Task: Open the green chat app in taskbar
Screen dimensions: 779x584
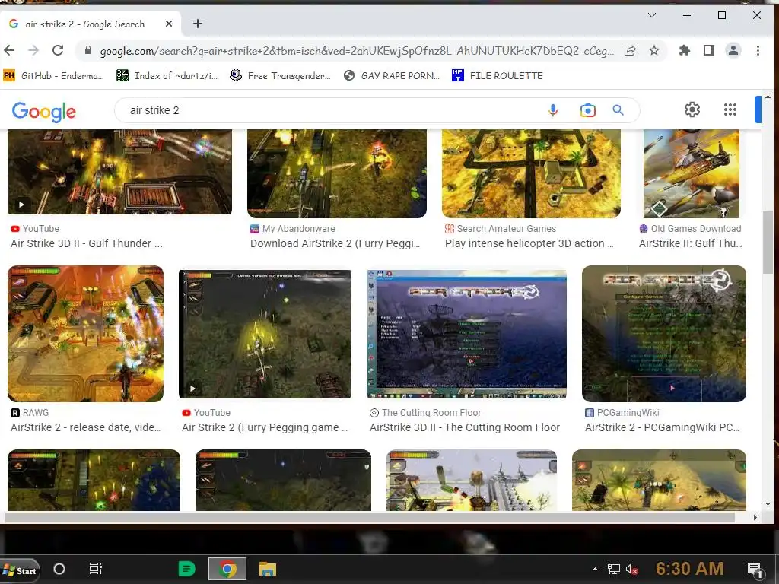Action: pos(187,569)
